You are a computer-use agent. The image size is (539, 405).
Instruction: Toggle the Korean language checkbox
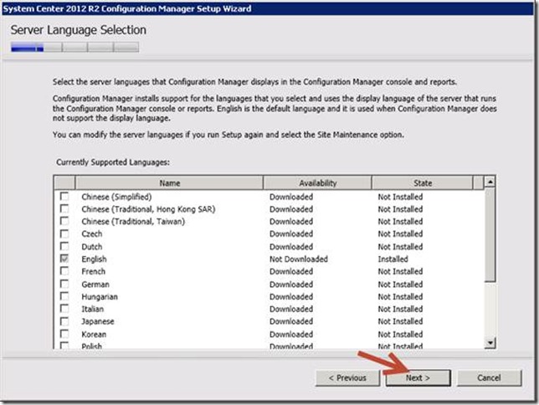[x=64, y=335]
